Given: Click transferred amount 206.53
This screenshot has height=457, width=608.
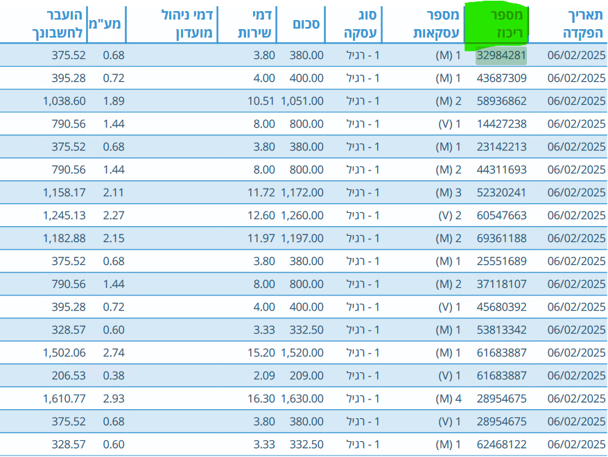Looking at the screenshot, I should coord(69,376).
